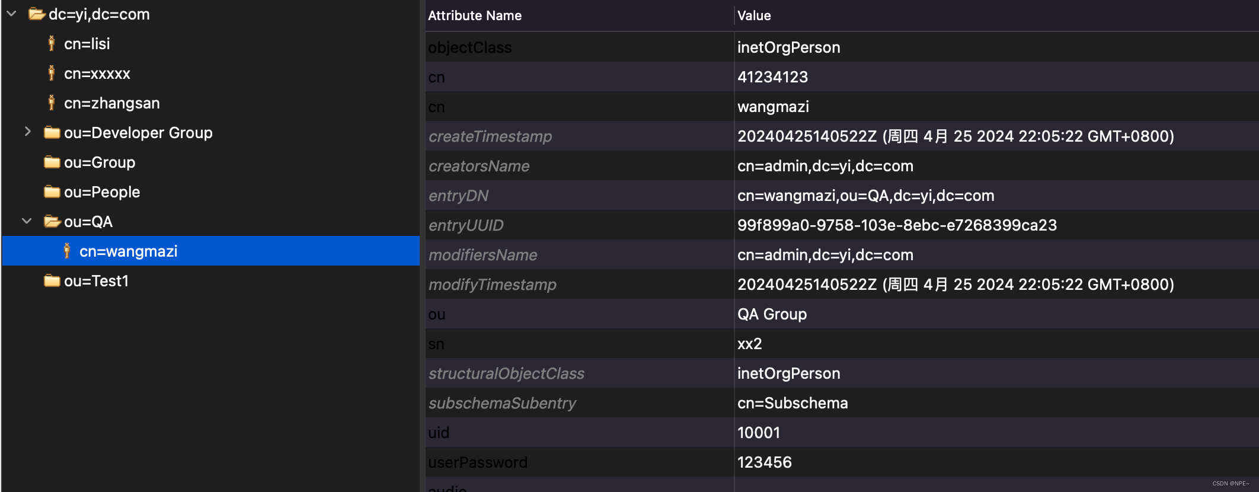Image resolution: width=1259 pixels, height=492 pixels.
Task: Click the sn value xx2
Action: point(749,344)
